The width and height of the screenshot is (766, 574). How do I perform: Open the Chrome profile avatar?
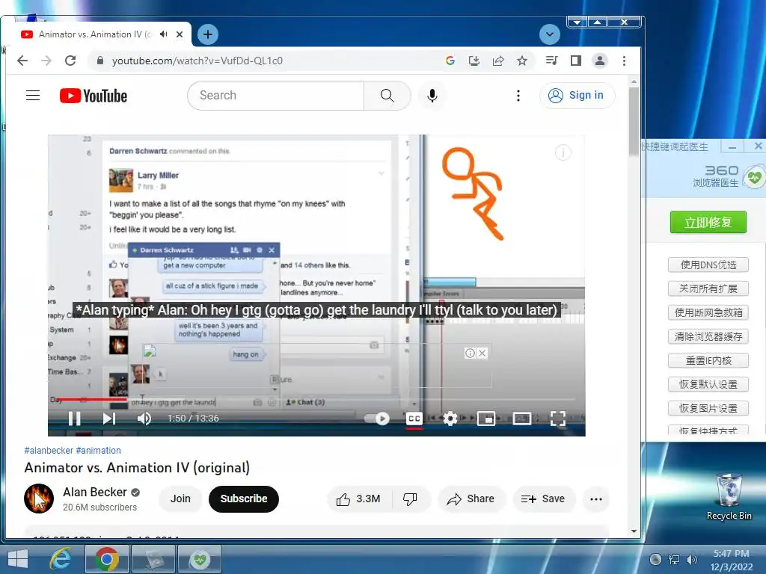coord(599,61)
